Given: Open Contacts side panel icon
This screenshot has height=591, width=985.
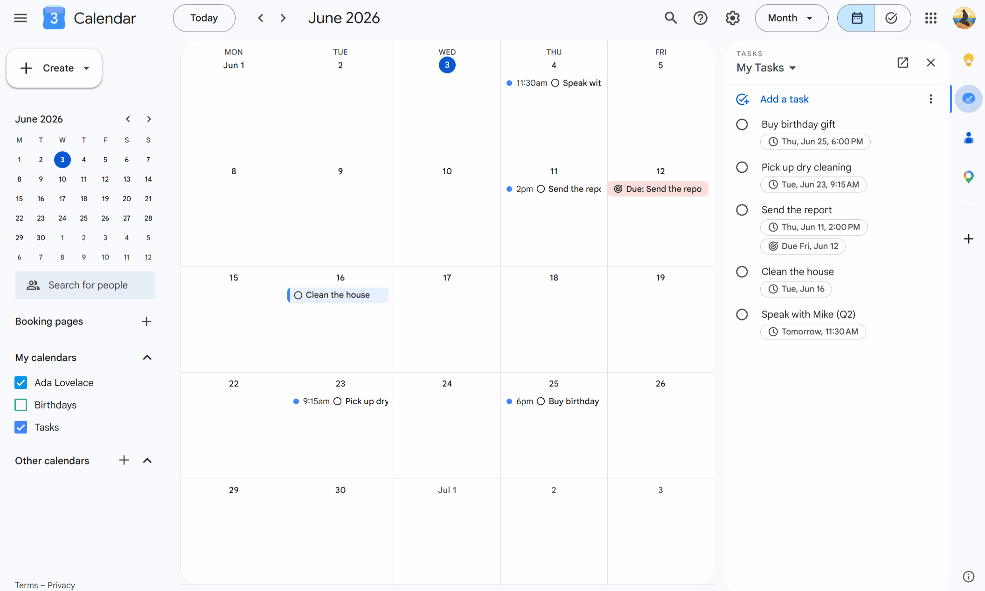Looking at the screenshot, I should (969, 138).
